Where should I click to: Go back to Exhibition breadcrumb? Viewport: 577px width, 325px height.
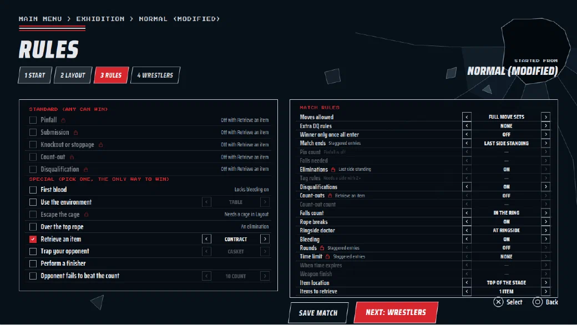click(x=100, y=19)
